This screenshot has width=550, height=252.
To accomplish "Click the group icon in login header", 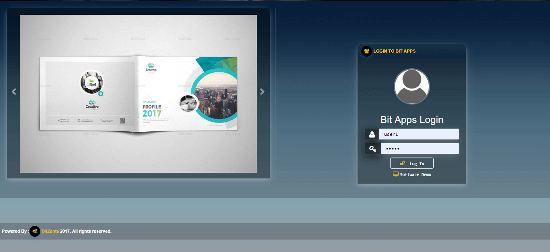I will [x=366, y=51].
